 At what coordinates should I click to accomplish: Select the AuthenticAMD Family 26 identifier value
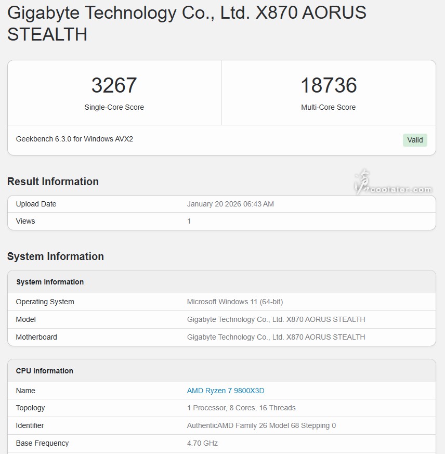261,425
